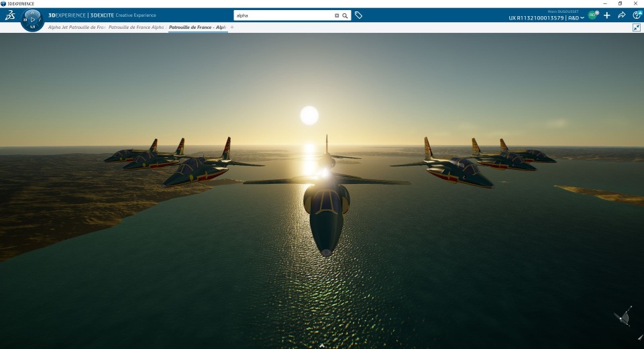Click the 'Alain DUGOUSSET' user name
The image size is (644, 349).
563,11
